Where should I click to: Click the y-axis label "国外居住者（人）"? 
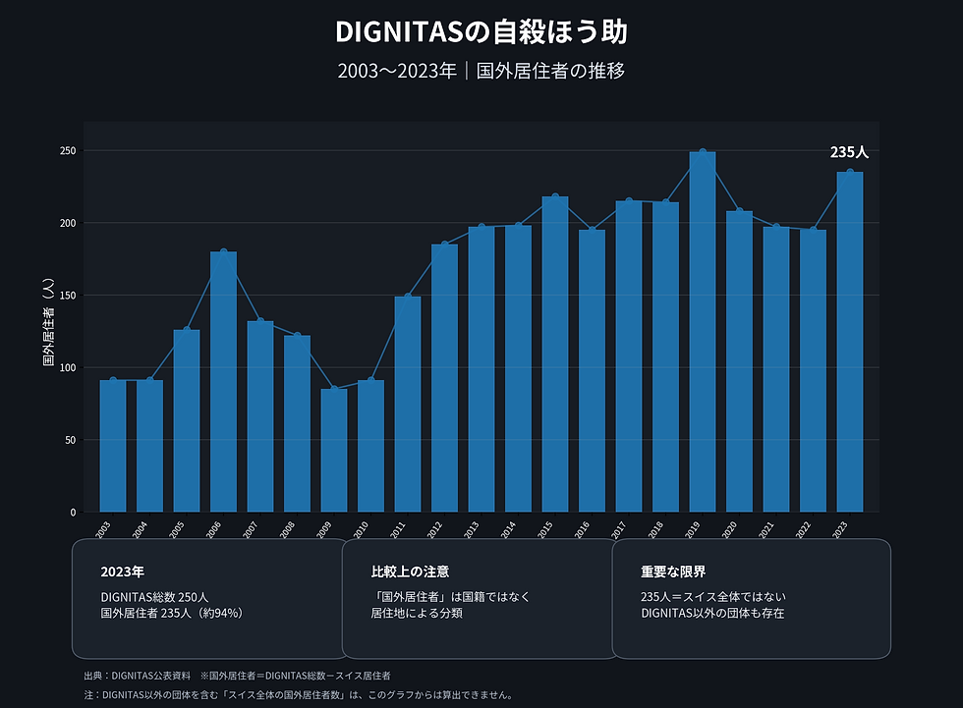(x=48, y=322)
